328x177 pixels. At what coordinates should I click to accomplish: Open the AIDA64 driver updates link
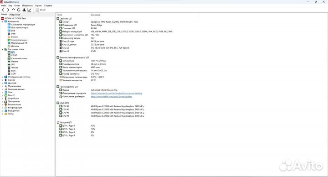click(x=112, y=97)
